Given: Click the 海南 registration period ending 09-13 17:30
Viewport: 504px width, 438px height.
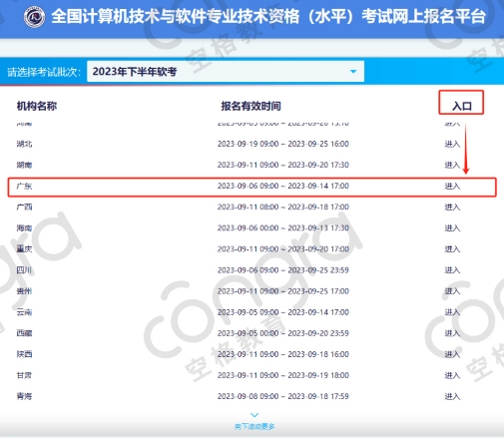Looking at the screenshot, I should pos(283,228).
